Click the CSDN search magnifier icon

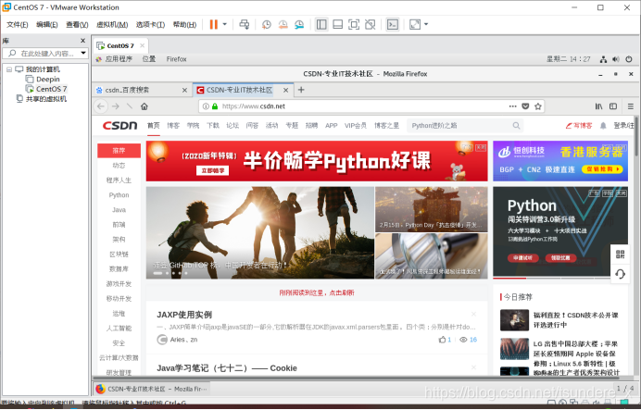(x=516, y=126)
